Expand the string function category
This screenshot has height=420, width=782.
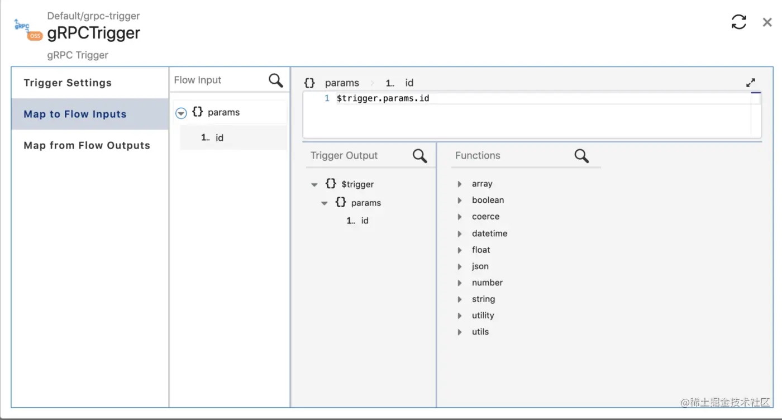pyautogui.click(x=460, y=299)
